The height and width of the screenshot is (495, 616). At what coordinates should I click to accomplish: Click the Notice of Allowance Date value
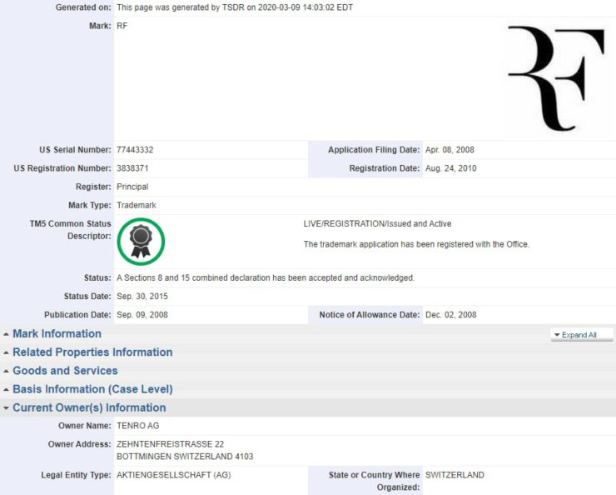(450, 315)
